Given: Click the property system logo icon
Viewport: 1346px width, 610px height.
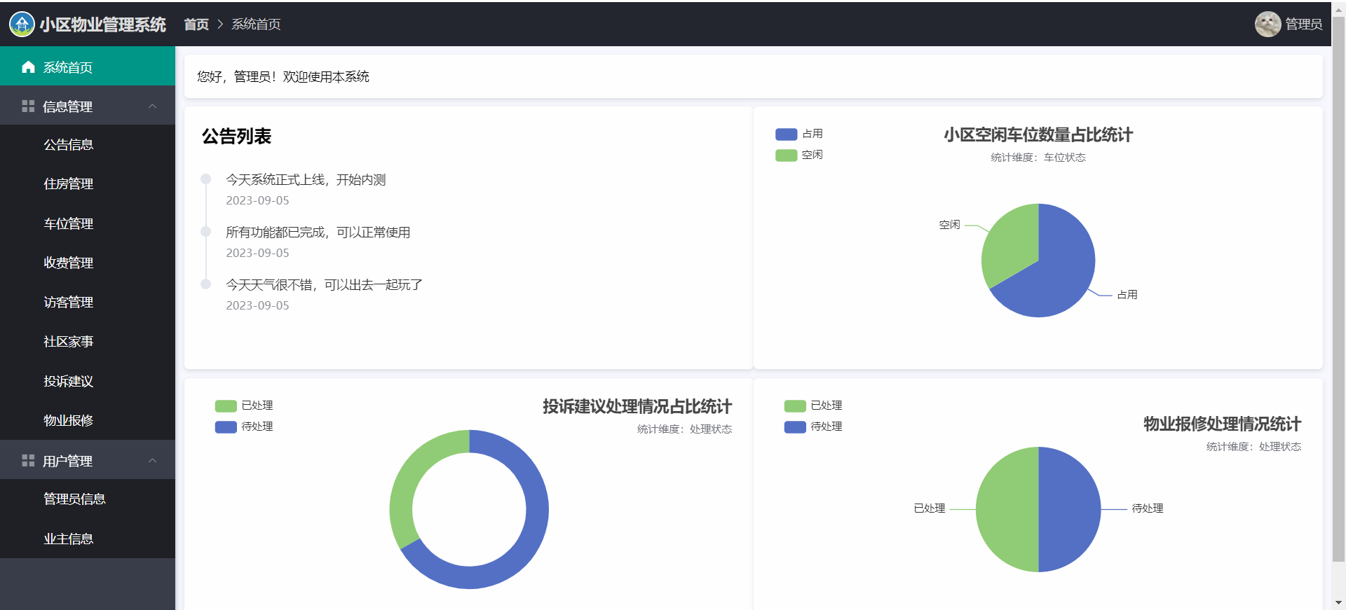Looking at the screenshot, I should [x=22, y=25].
